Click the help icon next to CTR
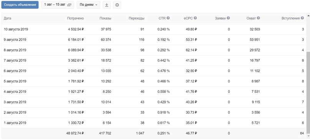310x140 pixels. [x=168, y=18]
